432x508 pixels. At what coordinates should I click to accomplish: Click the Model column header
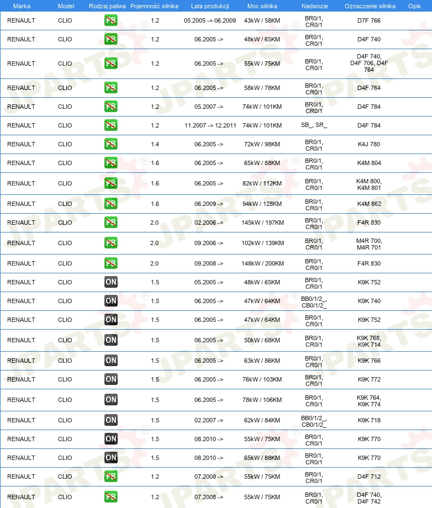click(x=66, y=6)
